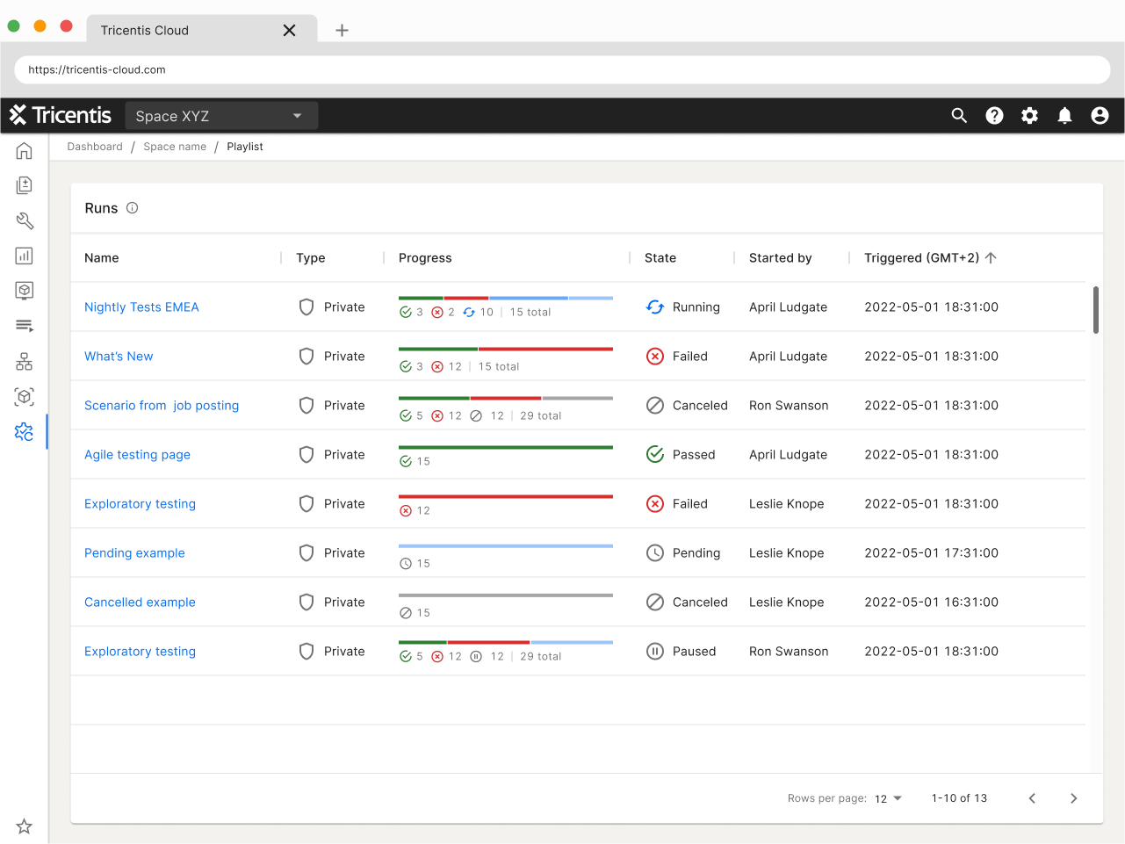The width and height of the screenshot is (1125, 844).
Task: Click Failed state icon in What's New row
Action: pyautogui.click(x=655, y=356)
